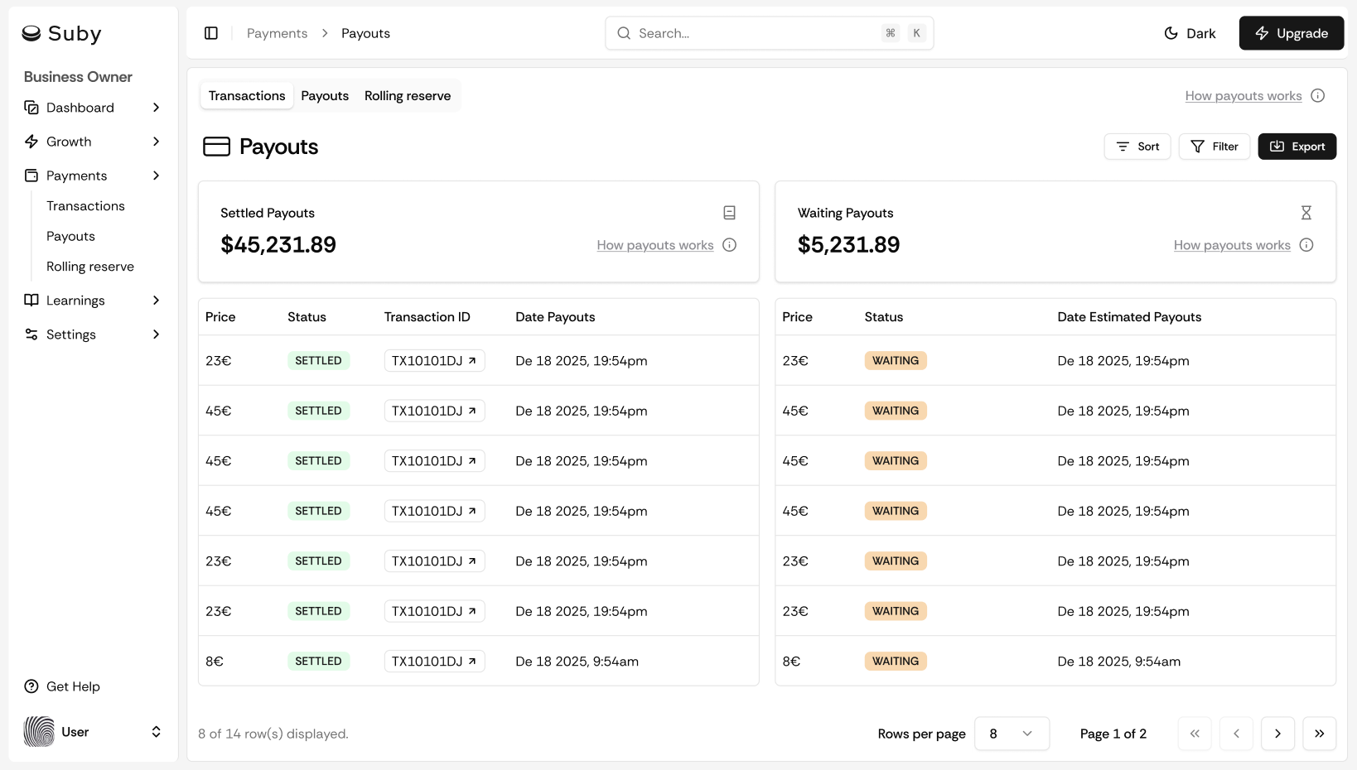This screenshot has width=1357, height=770.
Task: Open Rolling reserve in the sidebar
Action: (90, 267)
